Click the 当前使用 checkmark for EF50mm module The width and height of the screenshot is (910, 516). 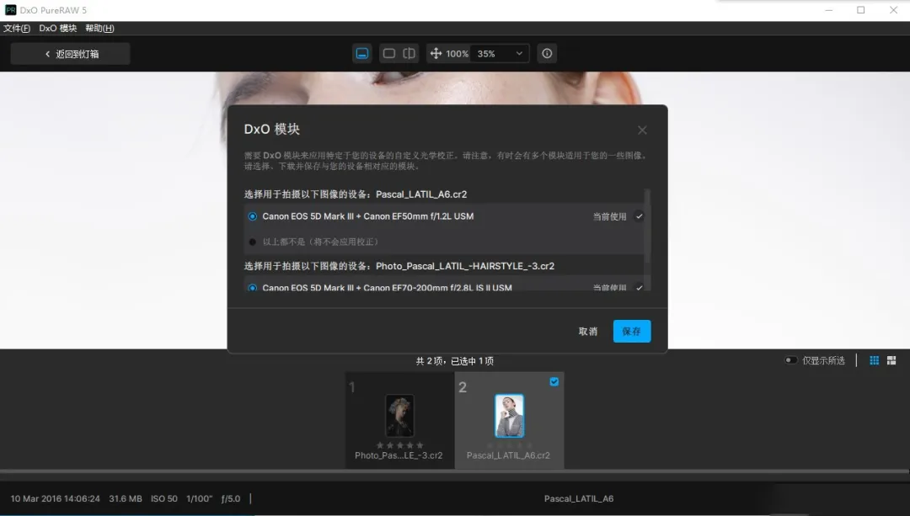click(639, 216)
